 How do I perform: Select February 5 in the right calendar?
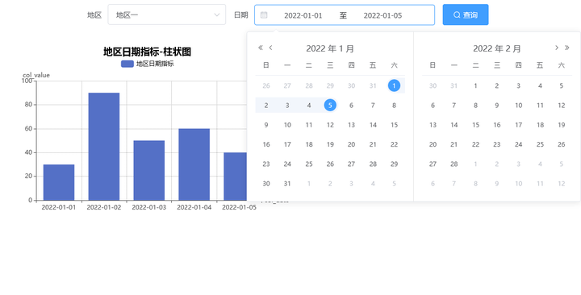click(x=562, y=86)
